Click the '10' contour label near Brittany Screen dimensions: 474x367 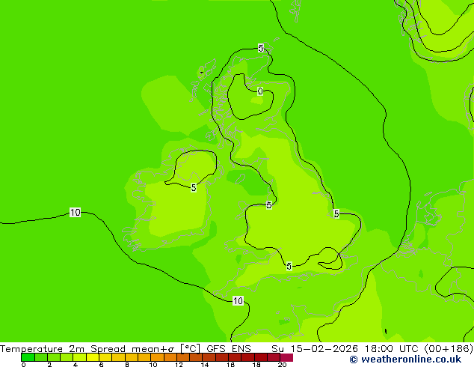tap(238, 300)
